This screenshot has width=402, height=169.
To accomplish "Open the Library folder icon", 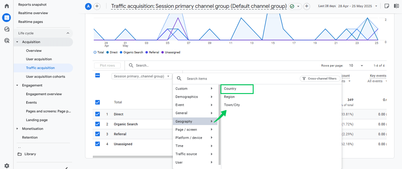I will point(20,154).
